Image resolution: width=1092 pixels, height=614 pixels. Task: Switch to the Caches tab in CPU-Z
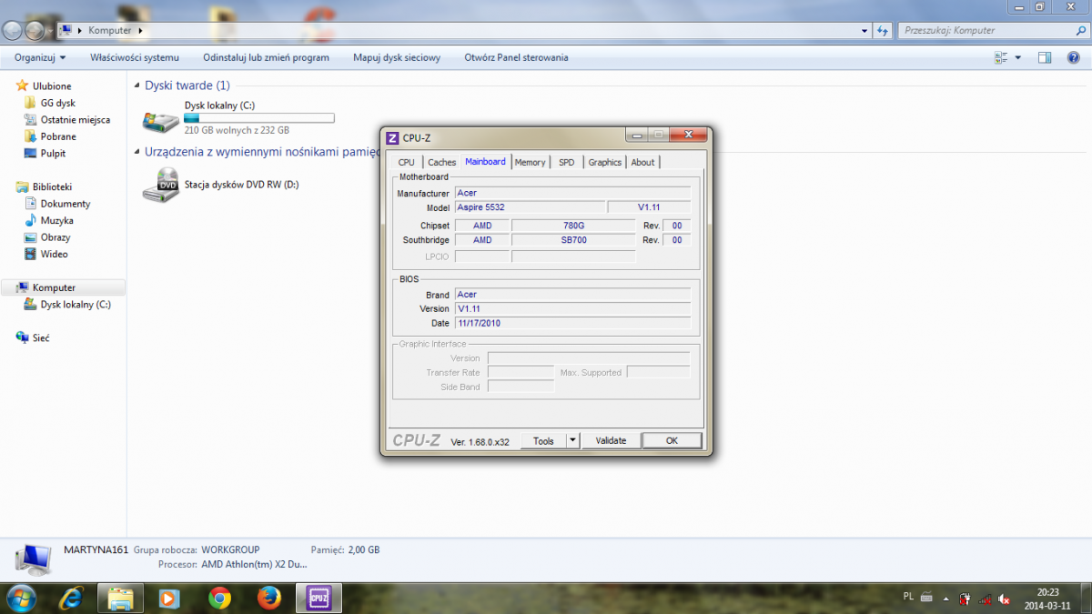coord(442,163)
